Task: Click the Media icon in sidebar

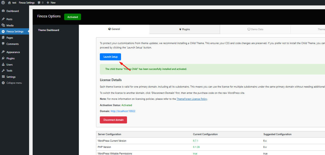Action: point(3,25)
